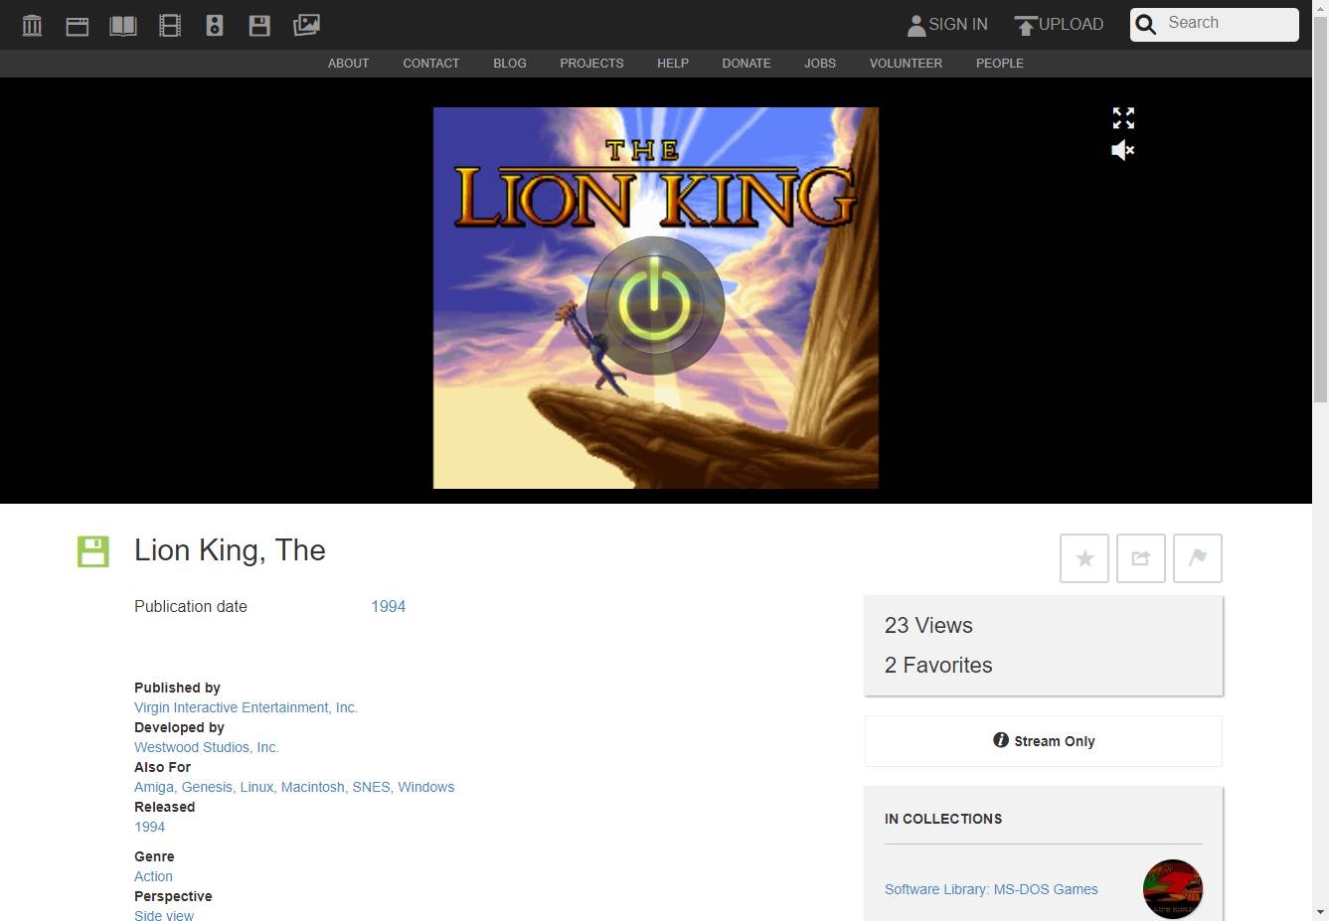Click the Macintosh platform link
This screenshot has width=1329, height=921.
pyautogui.click(x=313, y=787)
